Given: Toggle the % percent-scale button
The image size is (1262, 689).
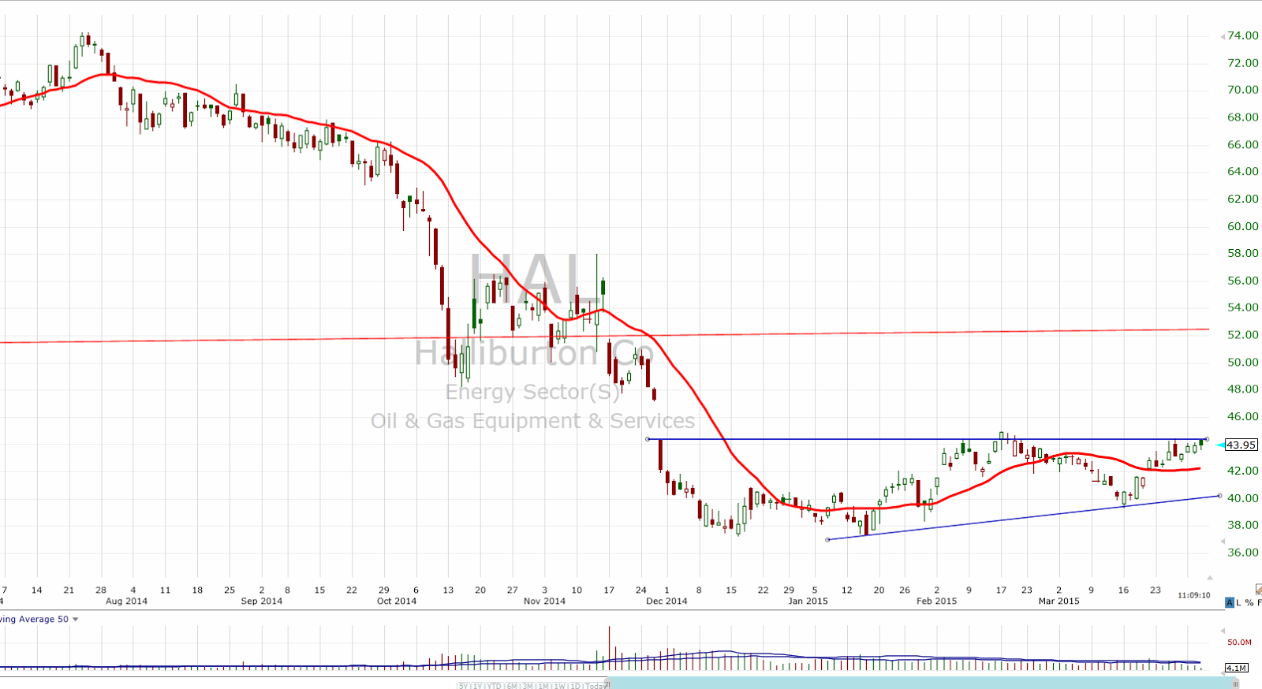Looking at the screenshot, I should [x=1249, y=603].
